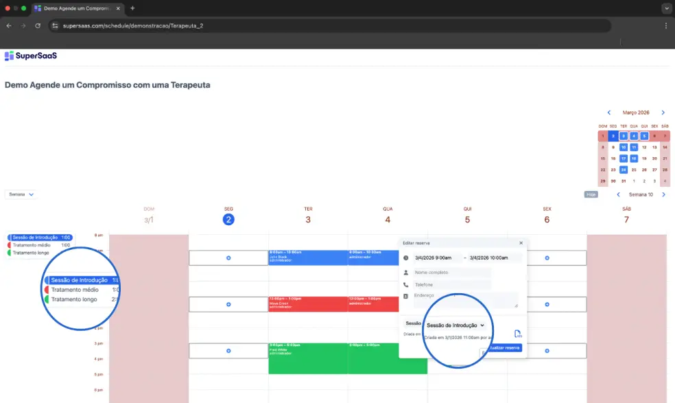The height and width of the screenshot is (403, 675).
Task: Click the Telefone input field
Action: pos(451,284)
